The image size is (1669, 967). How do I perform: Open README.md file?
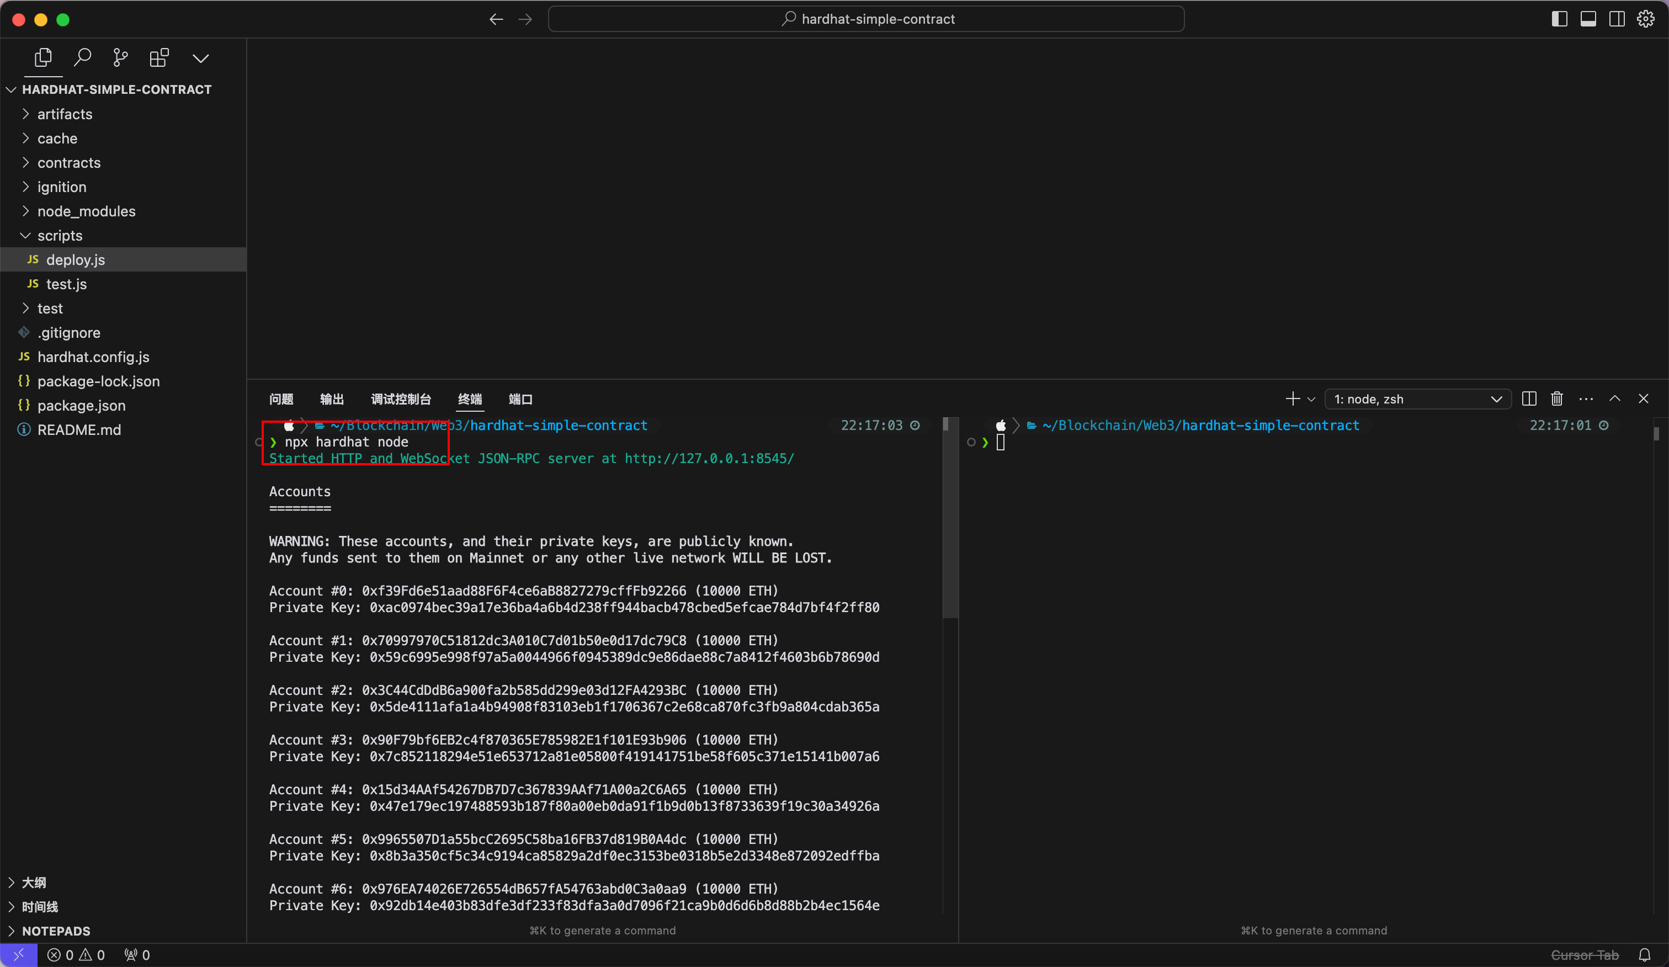coord(123,430)
